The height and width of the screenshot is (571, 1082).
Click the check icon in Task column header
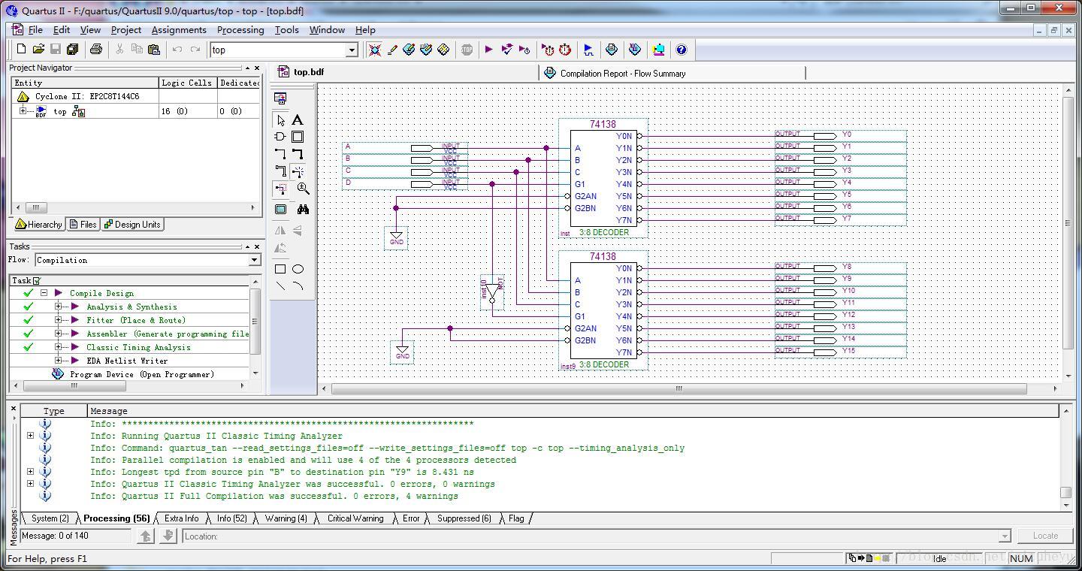(37, 281)
